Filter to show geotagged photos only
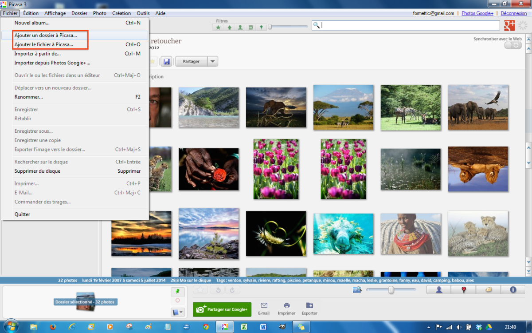The width and height of the screenshot is (532, 333). point(261,27)
